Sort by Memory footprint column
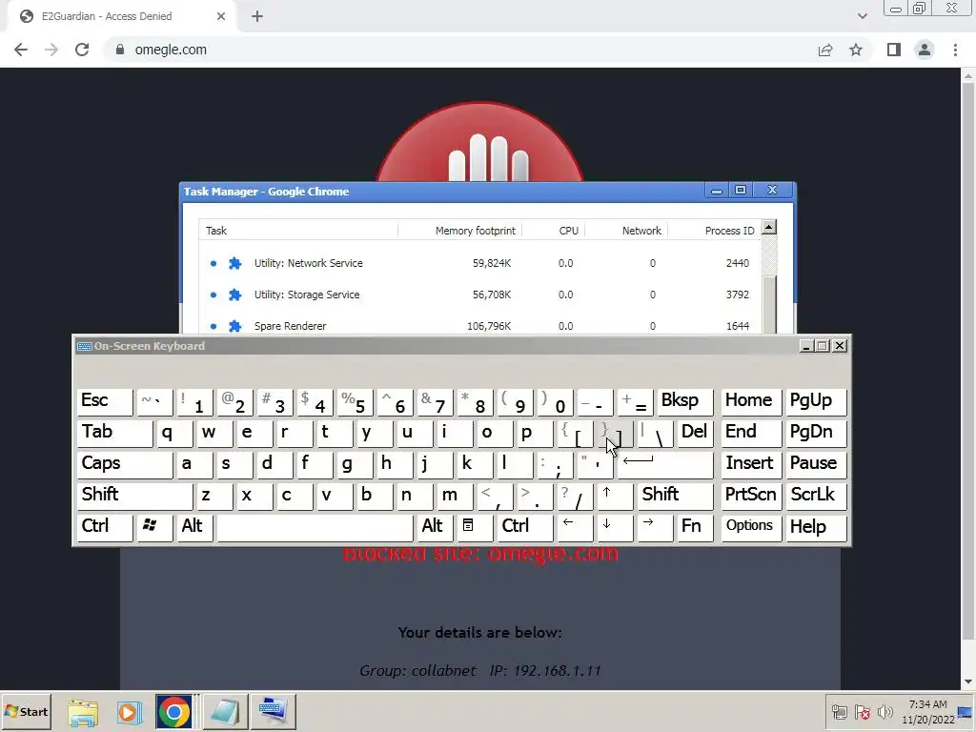The width and height of the screenshot is (976, 732). coord(460,231)
